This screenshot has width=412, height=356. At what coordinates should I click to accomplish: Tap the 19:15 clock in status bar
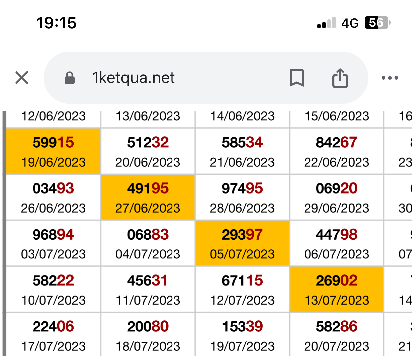tap(56, 23)
